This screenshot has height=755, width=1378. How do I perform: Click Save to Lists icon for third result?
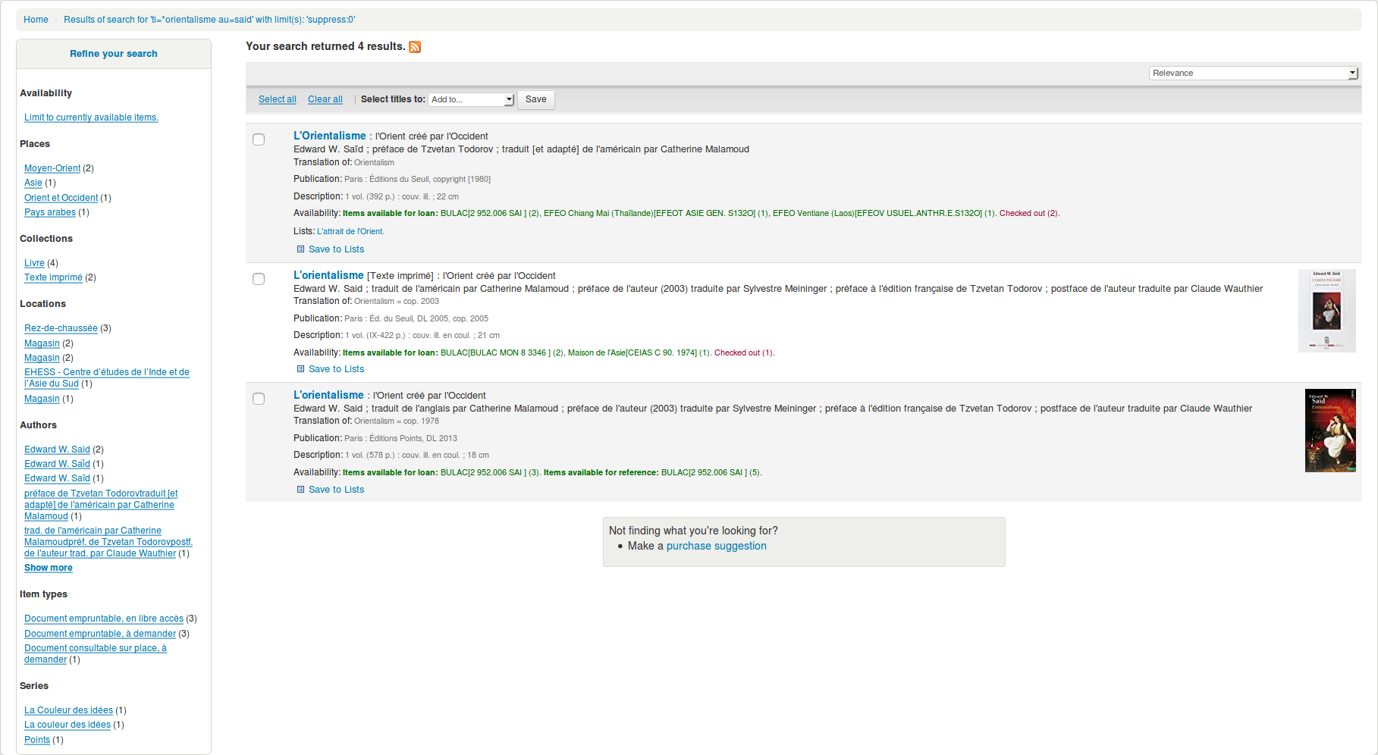[x=300, y=490]
